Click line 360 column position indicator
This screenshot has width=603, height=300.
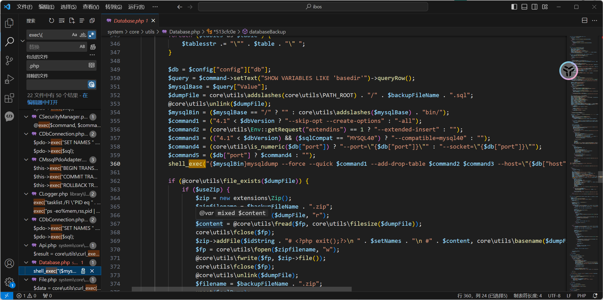[482, 296]
